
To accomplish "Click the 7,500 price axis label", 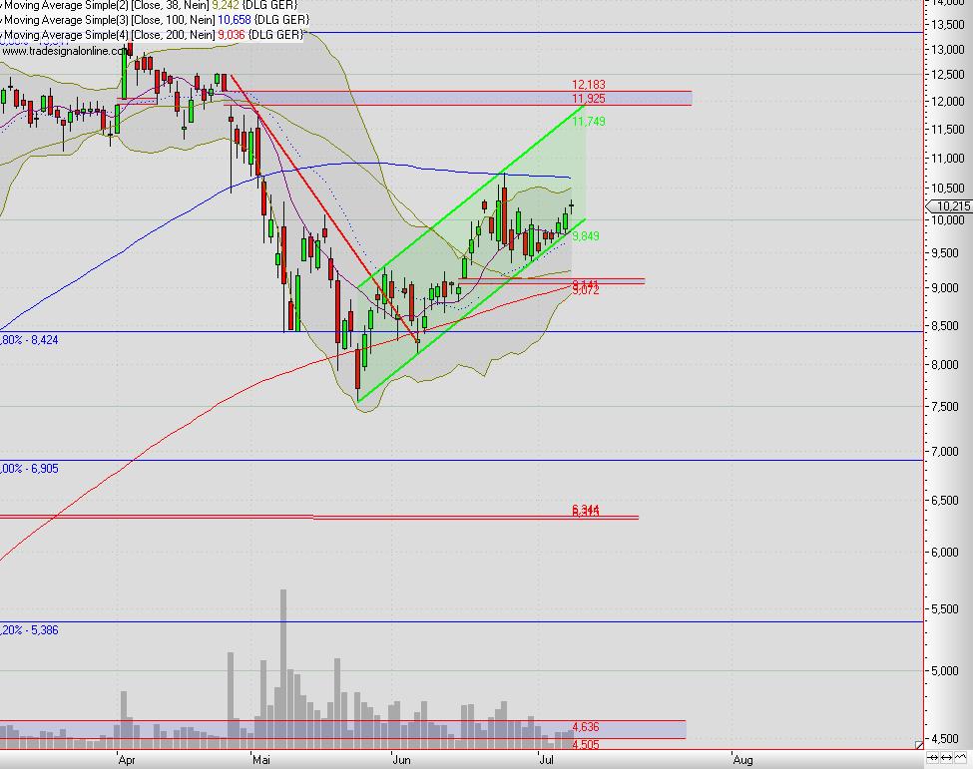I will 945,407.
